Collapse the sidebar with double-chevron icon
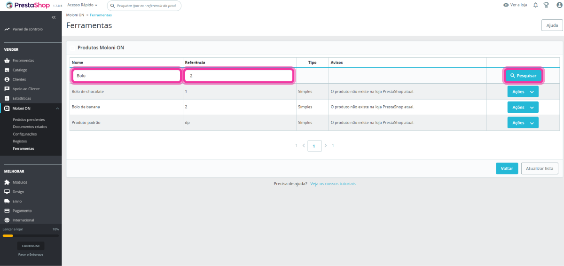This screenshot has width=564, height=266. [54, 17]
